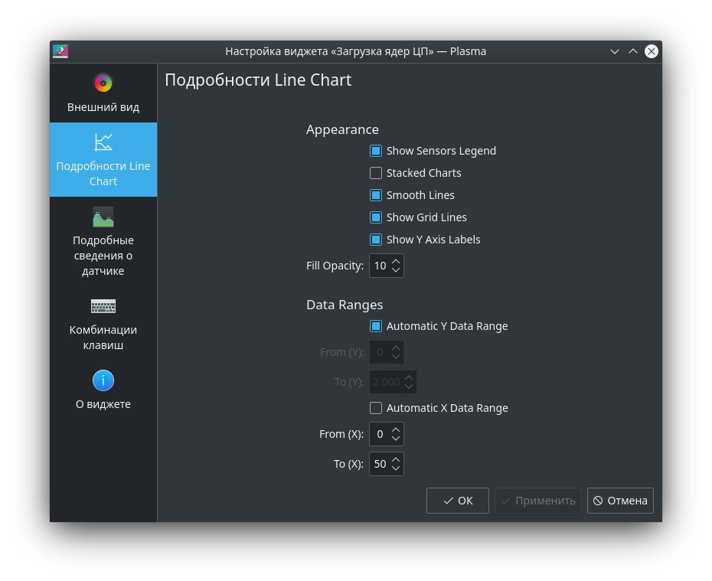This screenshot has width=712, height=581.
Task: Enable Automatic X Data Range checkbox
Action: point(376,408)
